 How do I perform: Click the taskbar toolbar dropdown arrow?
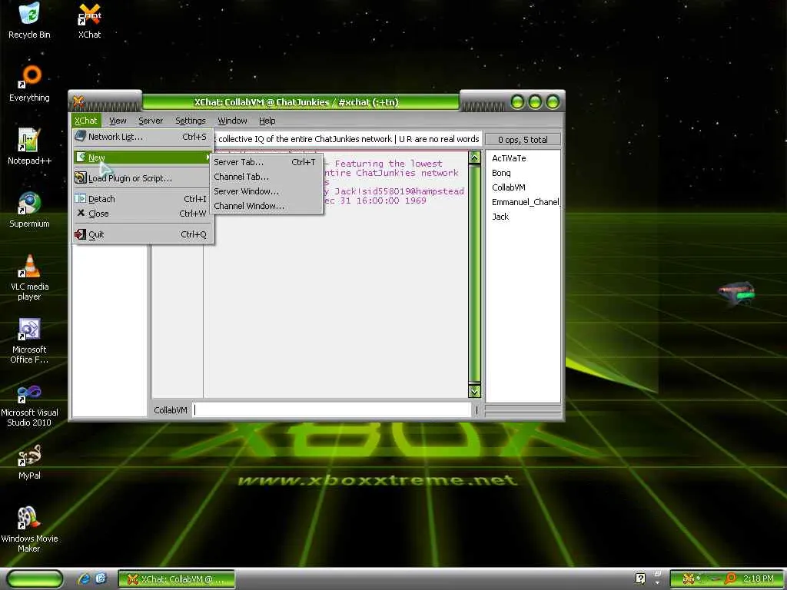(x=658, y=583)
